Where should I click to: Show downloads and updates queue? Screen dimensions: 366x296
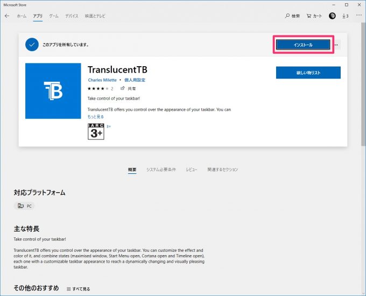click(345, 16)
